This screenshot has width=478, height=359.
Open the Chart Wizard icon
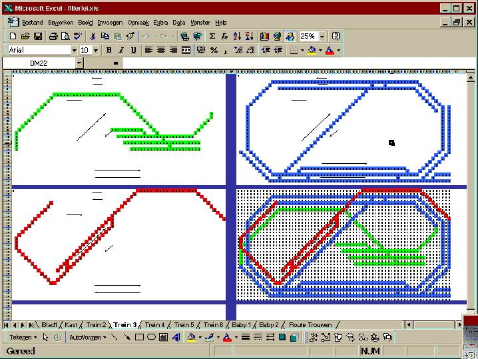coord(264,36)
